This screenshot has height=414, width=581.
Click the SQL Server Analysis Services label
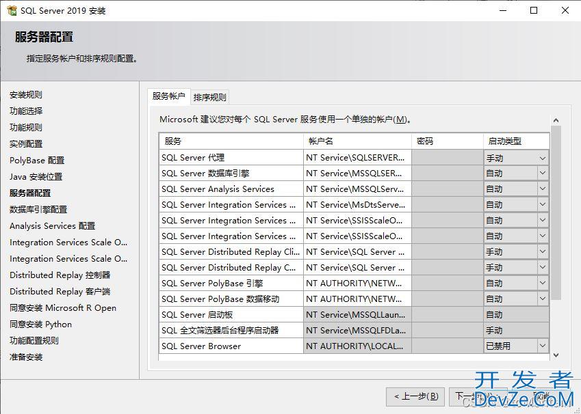(x=218, y=189)
